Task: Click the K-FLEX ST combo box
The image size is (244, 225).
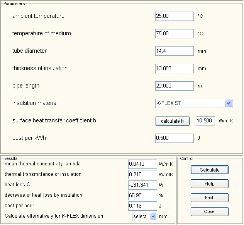Action: pos(193,103)
